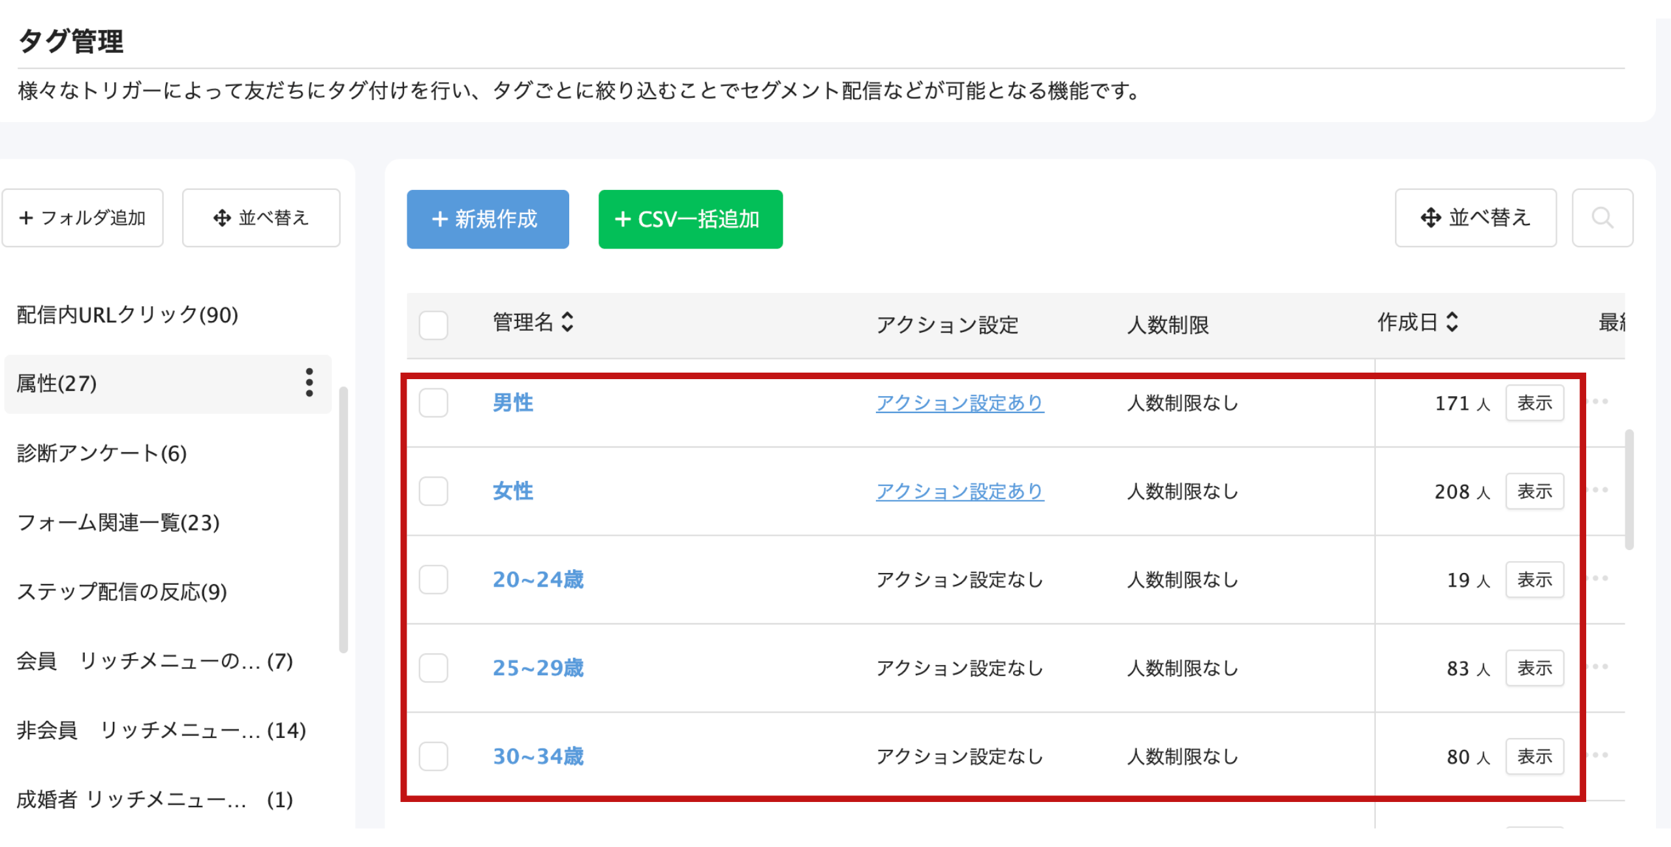Image resolution: width=1671 pixels, height=847 pixels.
Task: Click アクション設定あり link in 女性 row
Action: coord(960,491)
